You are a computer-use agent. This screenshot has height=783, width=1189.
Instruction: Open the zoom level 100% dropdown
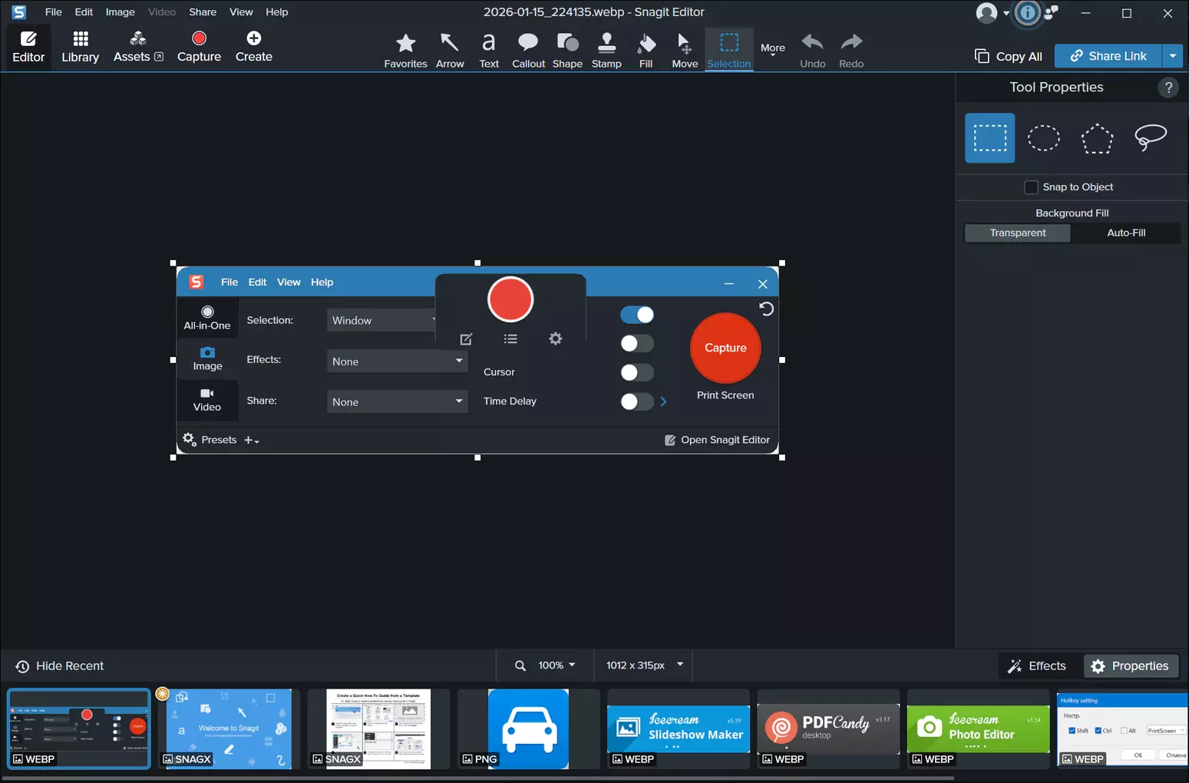[557, 666]
